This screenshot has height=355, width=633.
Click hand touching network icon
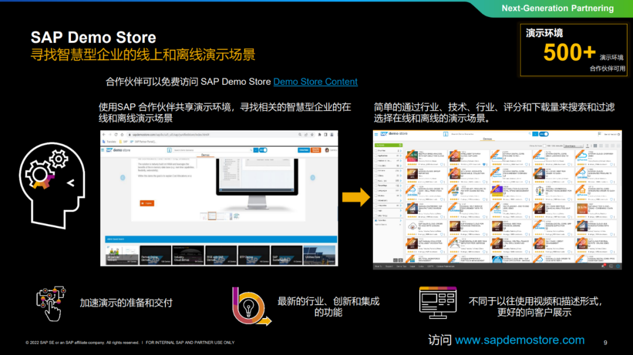pos(51,304)
